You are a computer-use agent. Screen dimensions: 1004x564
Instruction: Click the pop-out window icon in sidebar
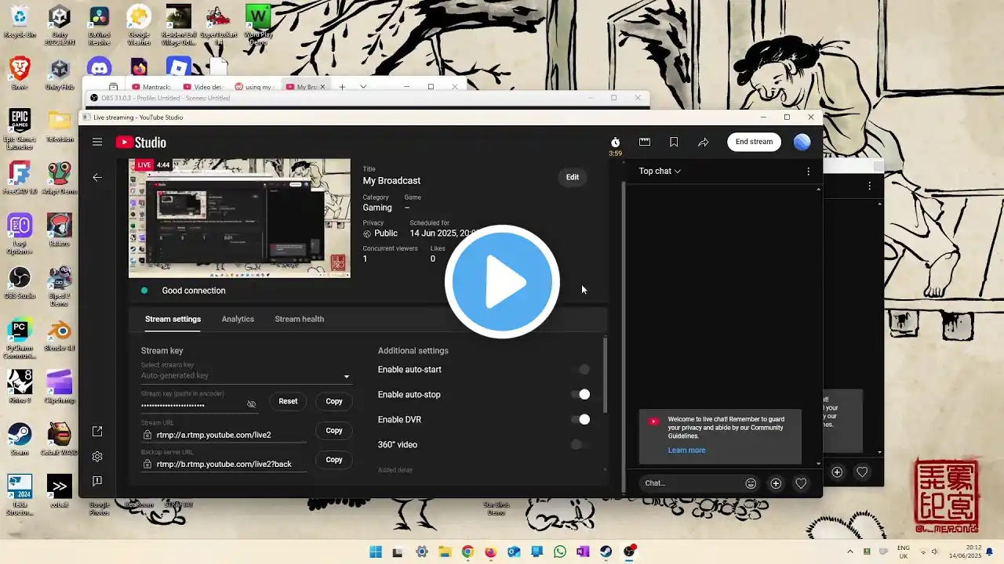click(97, 432)
